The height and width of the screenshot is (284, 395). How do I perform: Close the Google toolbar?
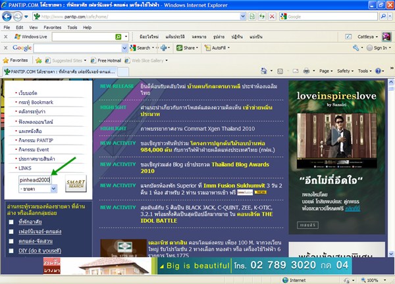pyautogui.click(x=5, y=48)
